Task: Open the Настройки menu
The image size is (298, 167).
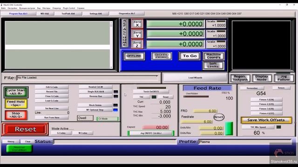Action: [13, 8]
